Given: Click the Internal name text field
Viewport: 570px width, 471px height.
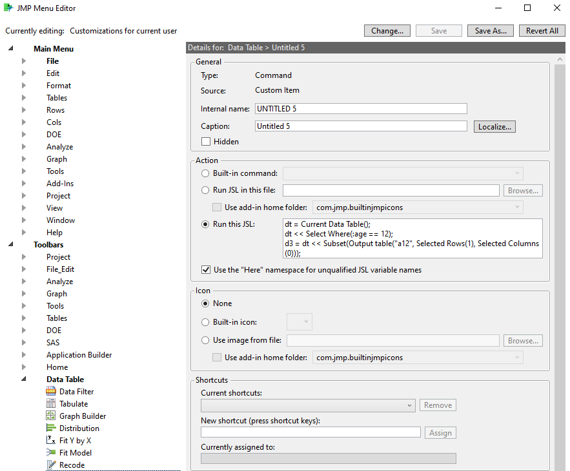Looking at the screenshot, I should tap(361, 108).
